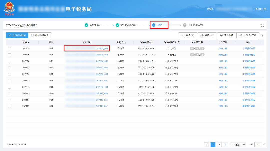Click 打印报表下载 to print reports
The image size is (270, 151).
pos(248,35)
